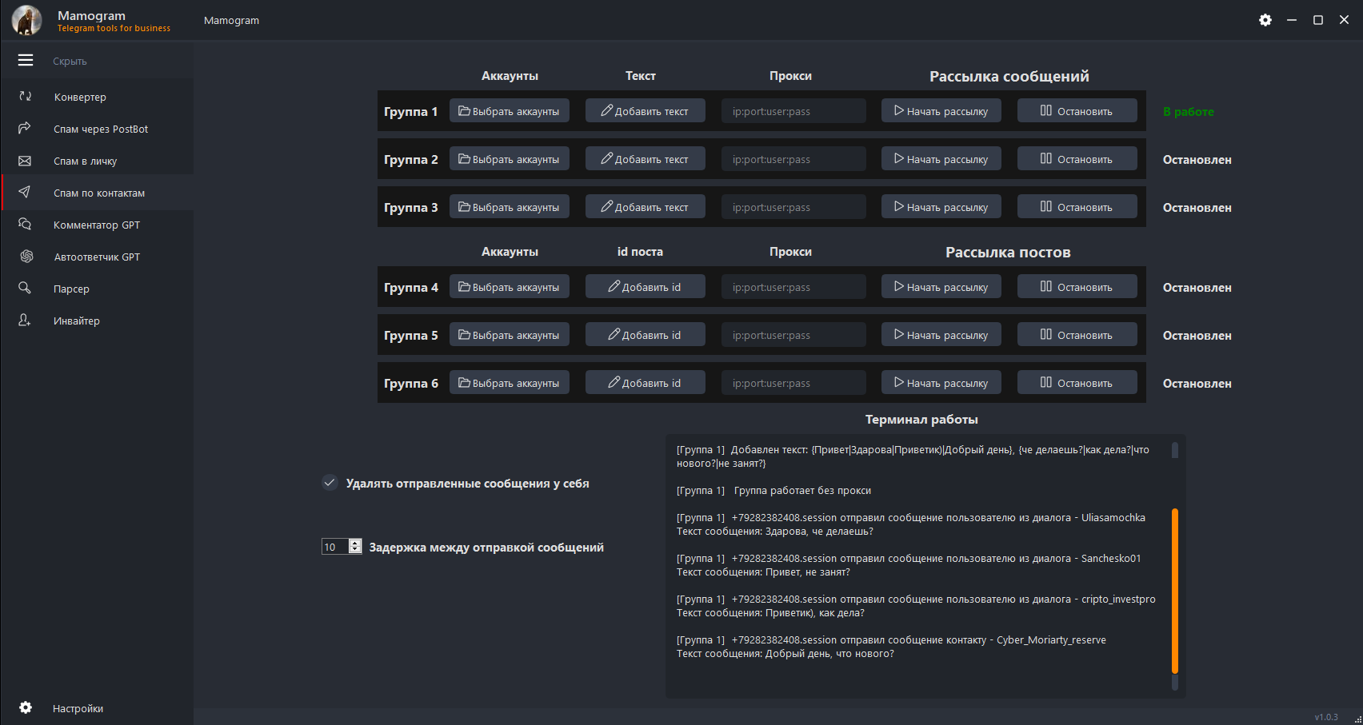The image size is (1363, 725).
Task: Open settings via top-right gear icon
Action: (1265, 20)
